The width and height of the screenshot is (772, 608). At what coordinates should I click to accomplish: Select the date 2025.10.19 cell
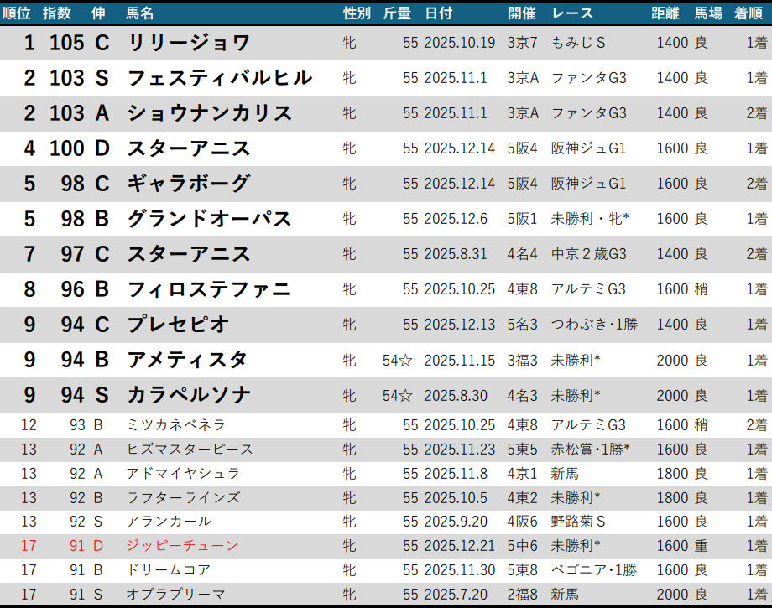(x=460, y=43)
